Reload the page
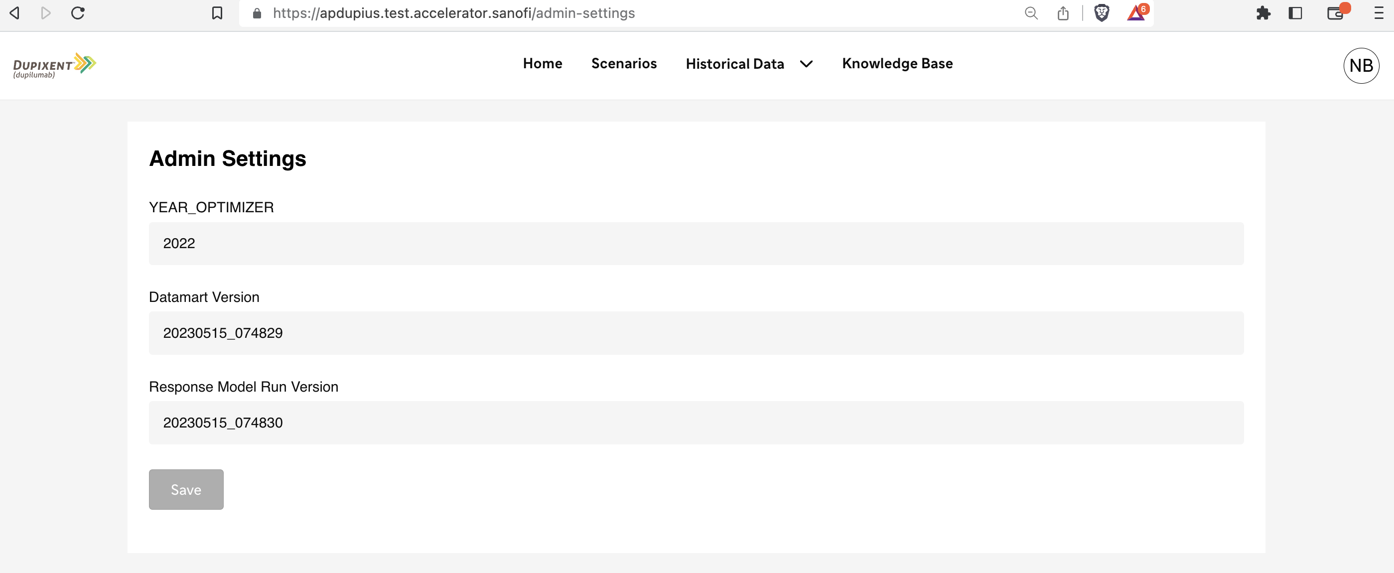The width and height of the screenshot is (1394, 573). (x=78, y=13)
